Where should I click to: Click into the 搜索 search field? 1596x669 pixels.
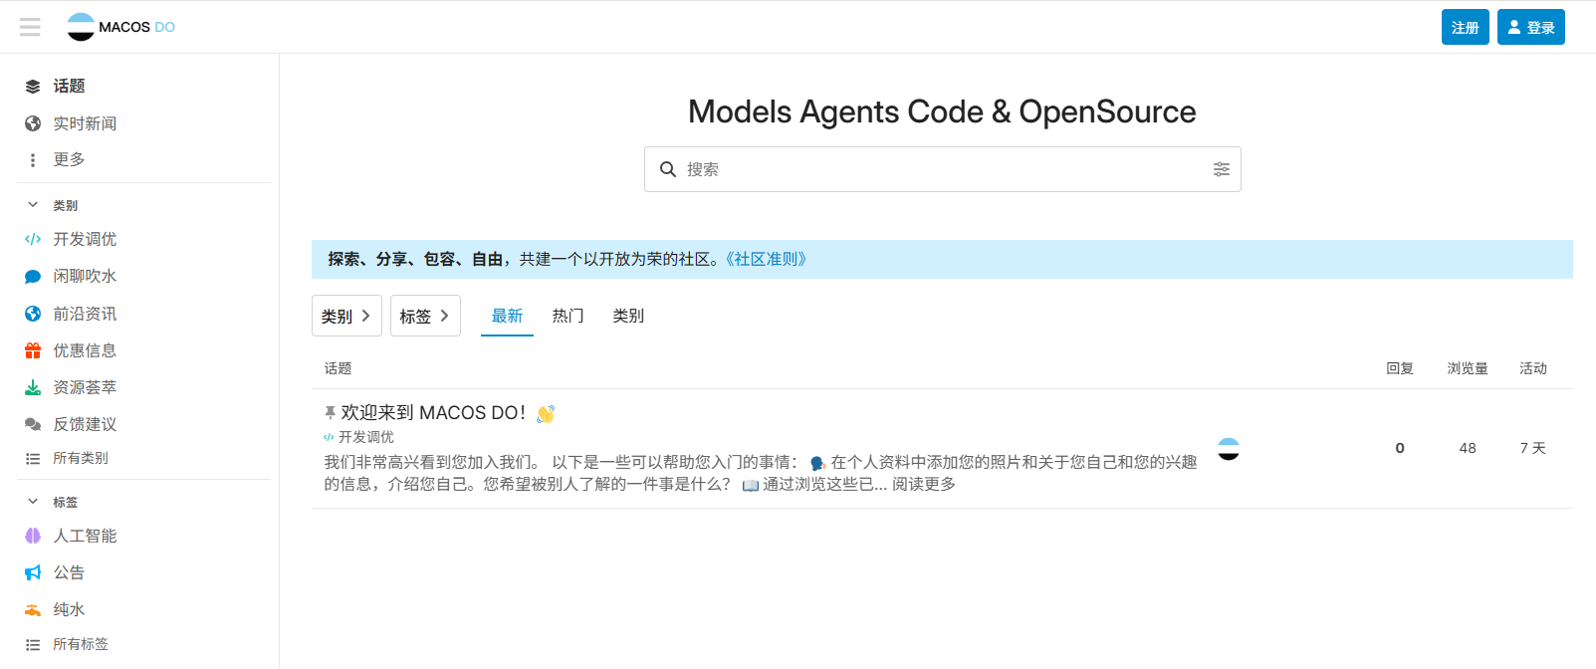pyautogui.click(x=943, y=169)
